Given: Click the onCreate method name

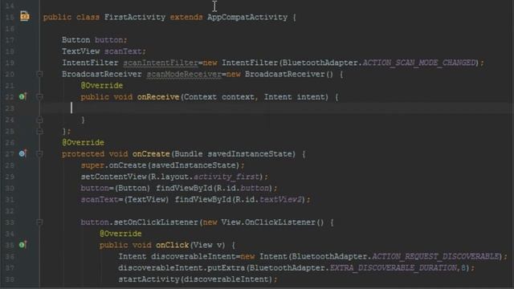Looking at the screenshot, I should click(x=151, y=154).
